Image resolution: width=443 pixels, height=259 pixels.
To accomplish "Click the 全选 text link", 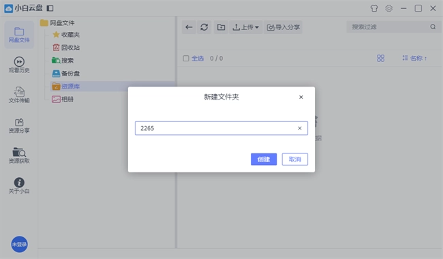I will click(x=198, y=59).
